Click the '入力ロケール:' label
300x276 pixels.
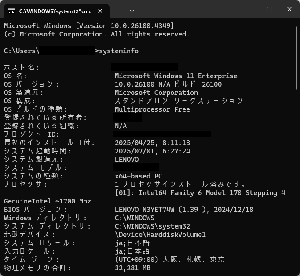click(x=29, y=251)
